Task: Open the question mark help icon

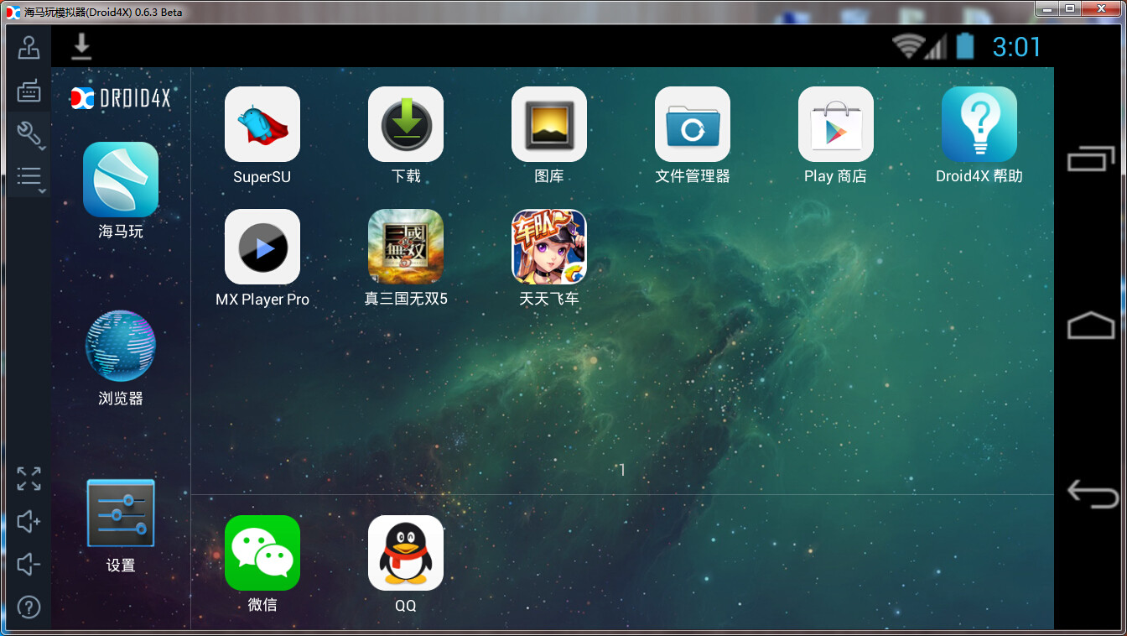Action: 29,607
